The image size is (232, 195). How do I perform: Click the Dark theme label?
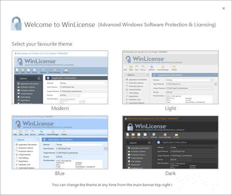(170, 173)
